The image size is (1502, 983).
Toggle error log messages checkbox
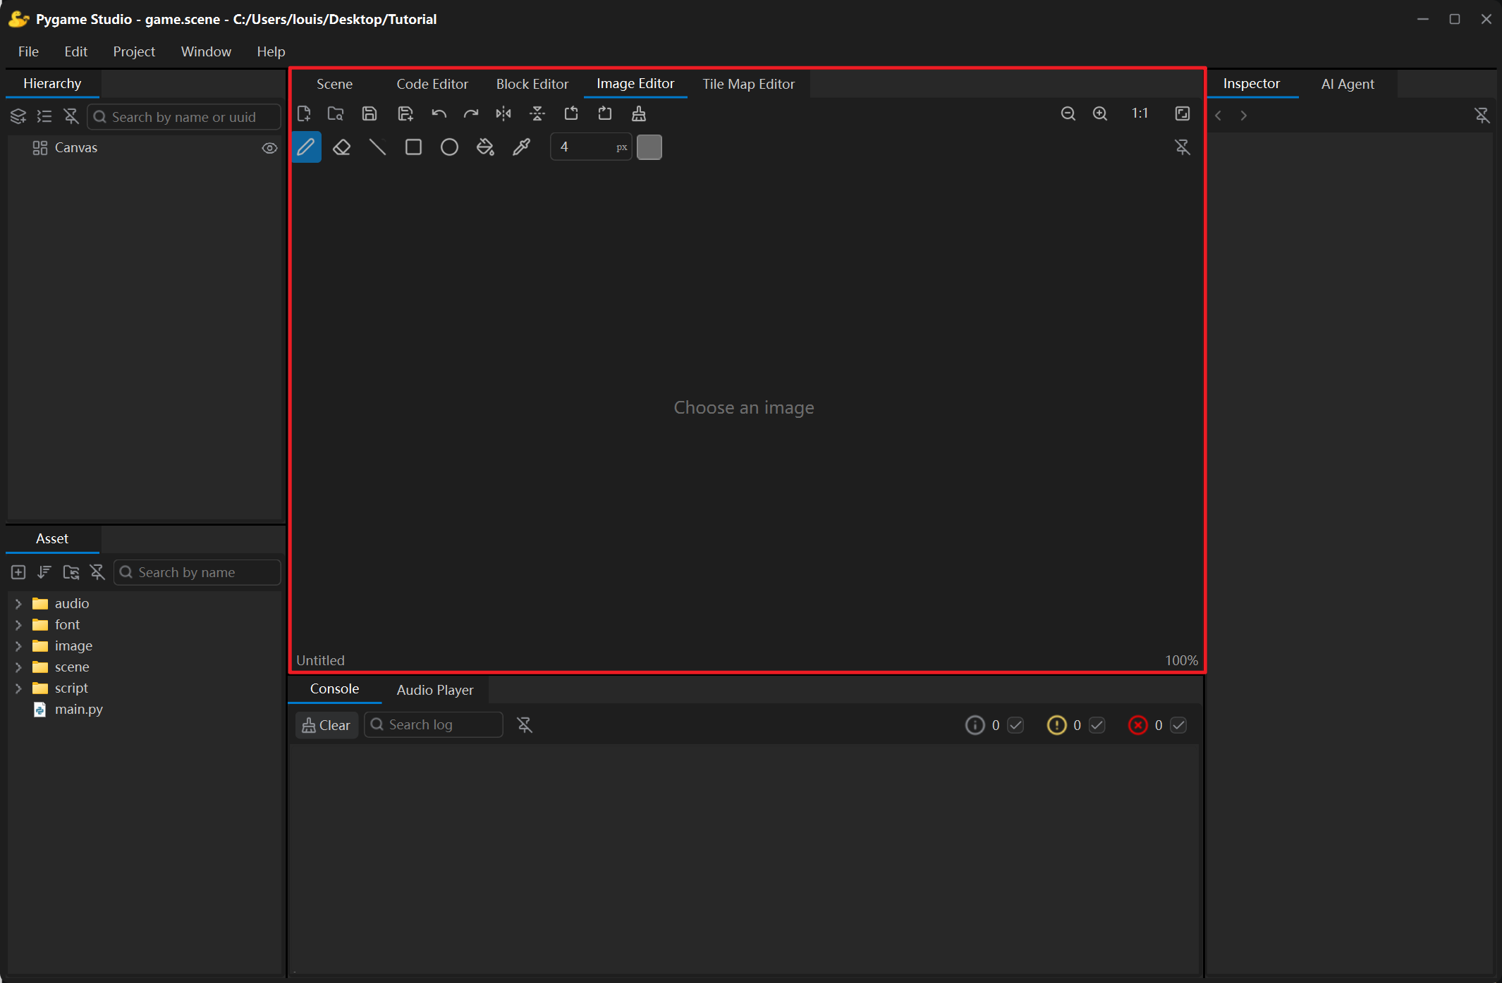[x=1178, y=725]
